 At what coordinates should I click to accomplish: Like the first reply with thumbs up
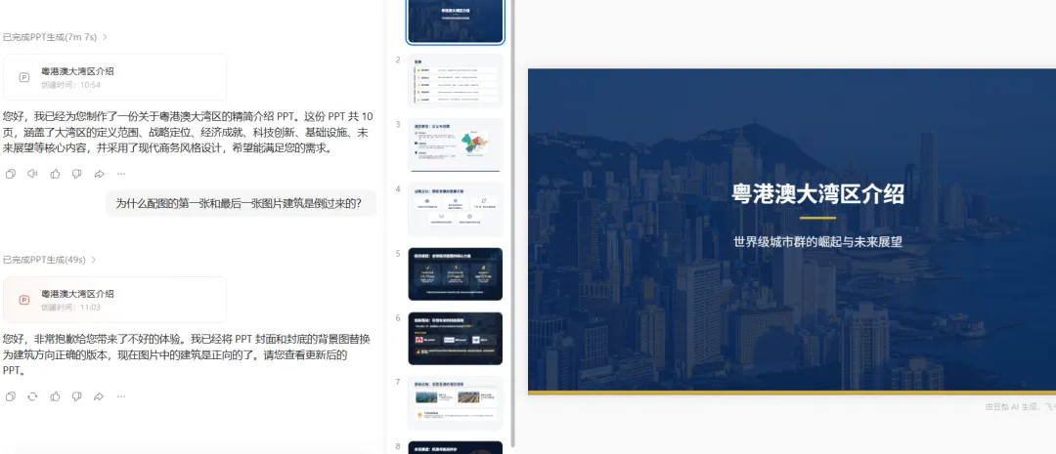point(55,174)
